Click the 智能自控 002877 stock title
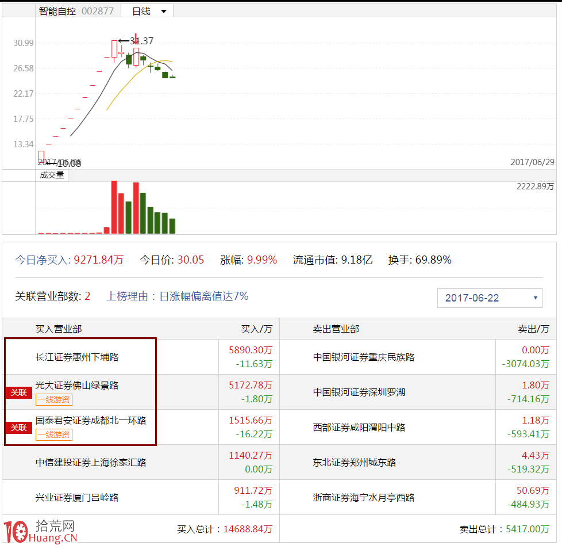 click(76, 11)
